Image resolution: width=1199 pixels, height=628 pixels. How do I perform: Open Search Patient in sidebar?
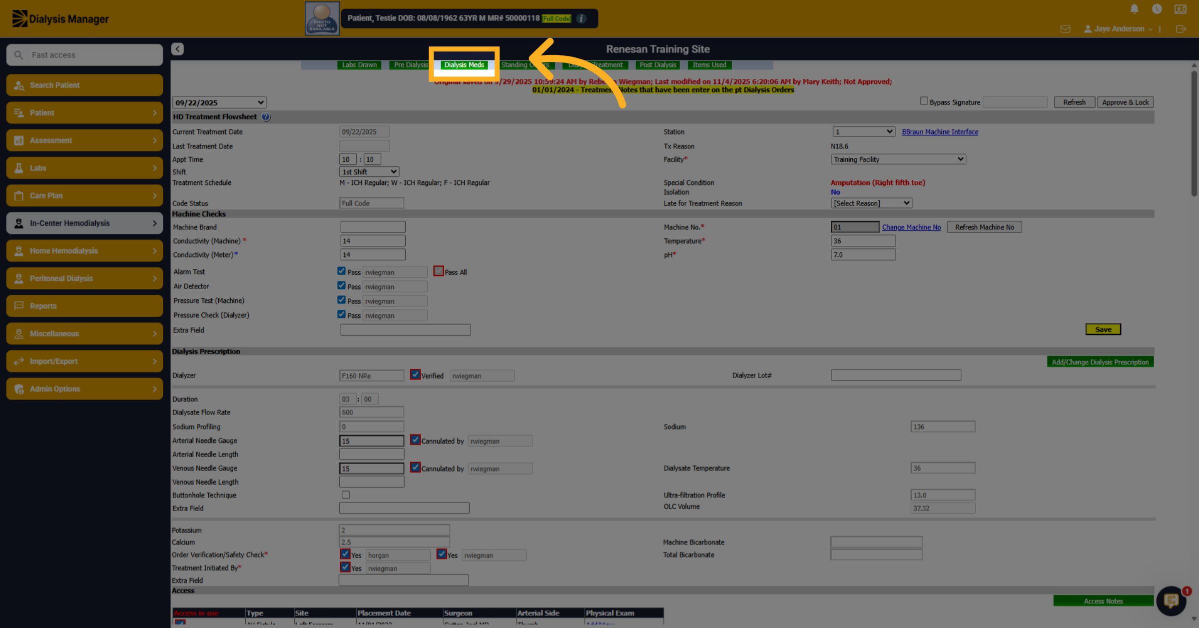[84, 85]
